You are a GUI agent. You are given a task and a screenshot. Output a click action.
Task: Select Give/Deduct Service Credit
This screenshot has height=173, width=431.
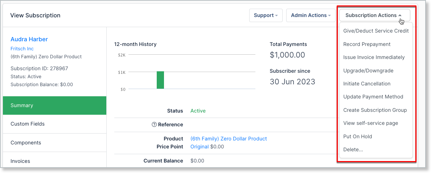376,31
